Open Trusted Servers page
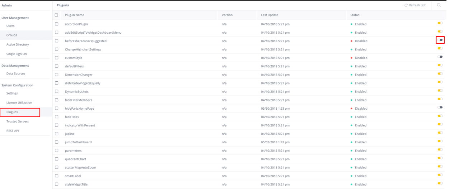This screenshot has height=196, width=454. click(x=17, y=121)
